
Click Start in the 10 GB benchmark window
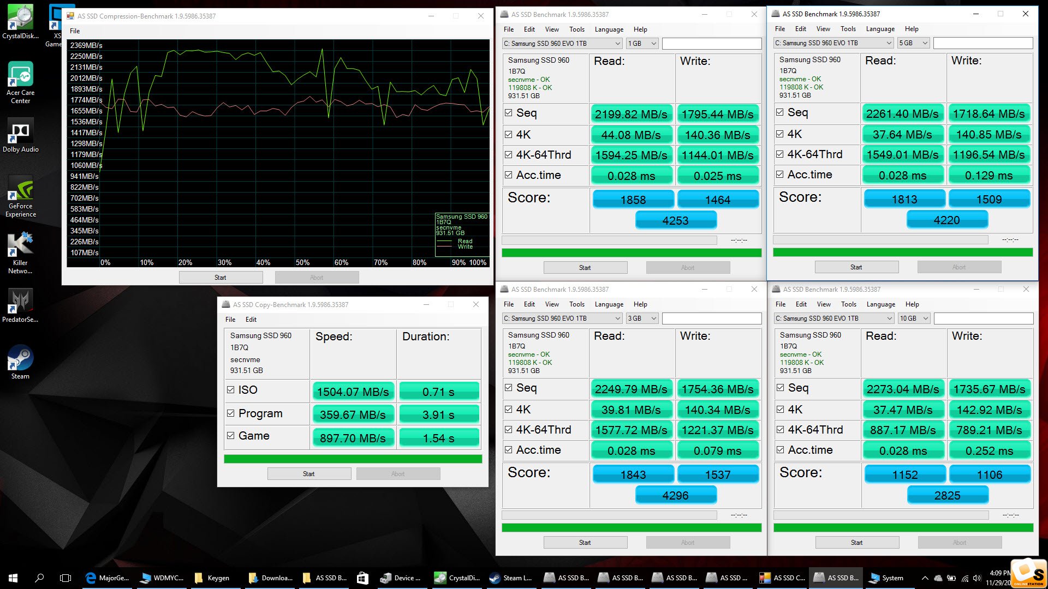857,543
